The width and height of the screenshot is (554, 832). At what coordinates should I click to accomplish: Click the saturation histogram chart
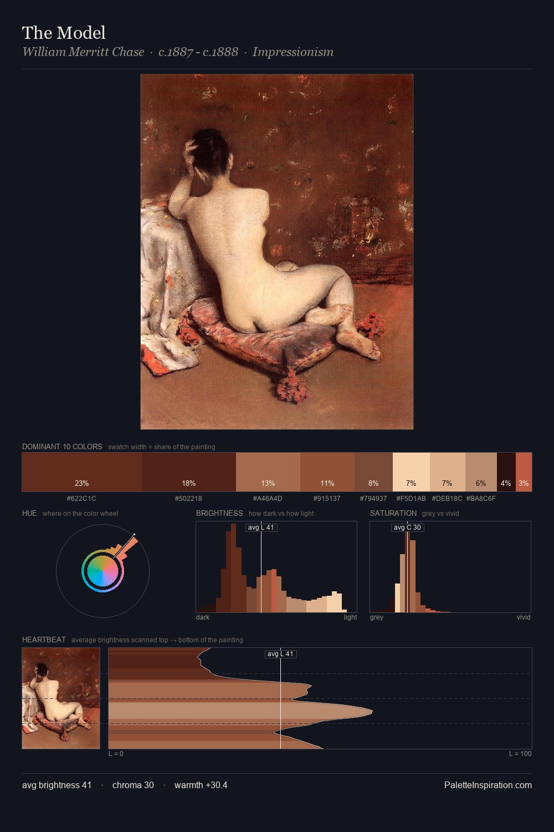[x=450, y=567]
